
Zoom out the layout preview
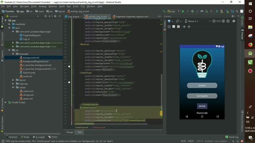214,21
